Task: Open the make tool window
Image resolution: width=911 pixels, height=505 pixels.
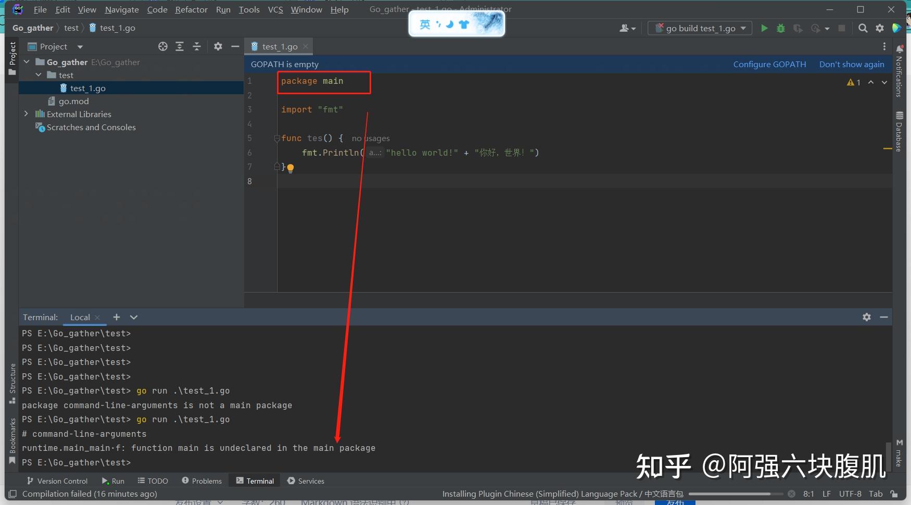Action: (899, 453)
